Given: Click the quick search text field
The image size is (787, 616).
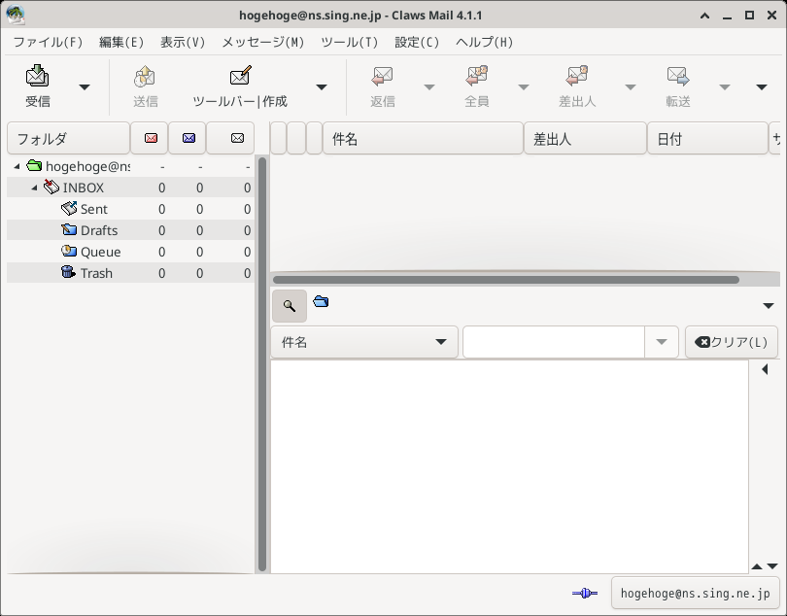Looking at the screenshot, I should pos(554,342).
